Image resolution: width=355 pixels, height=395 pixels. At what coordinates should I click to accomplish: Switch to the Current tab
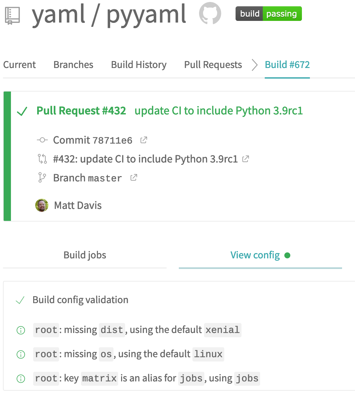(19, 65)
